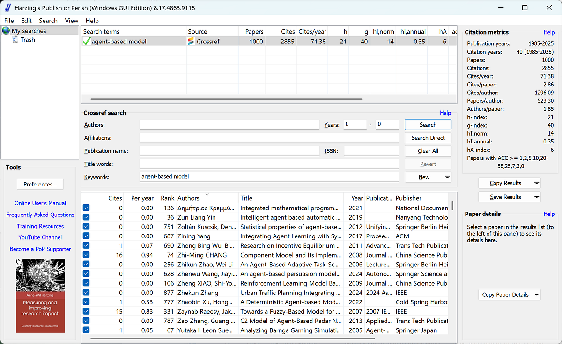Open the View menu

[71, 21]
